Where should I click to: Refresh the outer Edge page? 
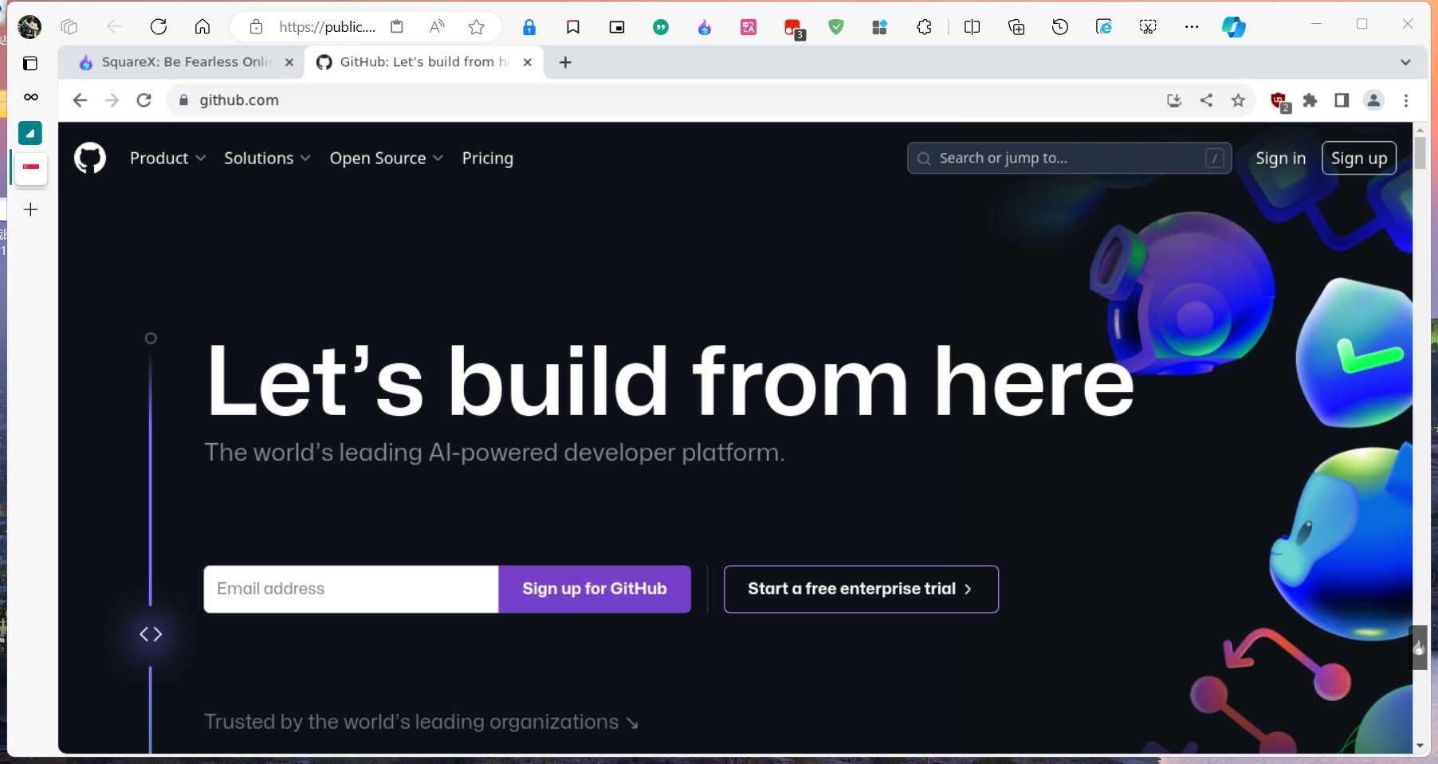coord(159,27)
